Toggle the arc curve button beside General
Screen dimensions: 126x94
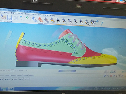(x=12, y=70)
